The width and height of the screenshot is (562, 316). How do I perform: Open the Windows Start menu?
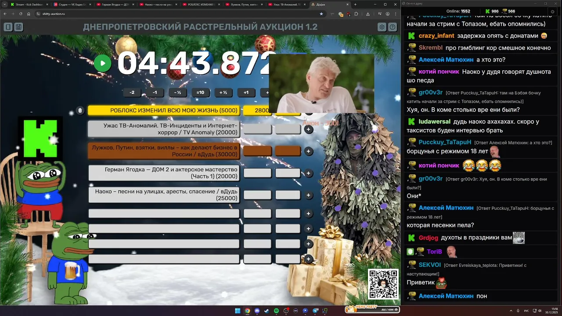(x=238, y=311)
